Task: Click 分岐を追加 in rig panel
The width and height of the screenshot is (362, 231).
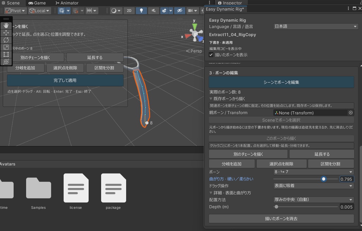Action: click(x=232, y=164)
